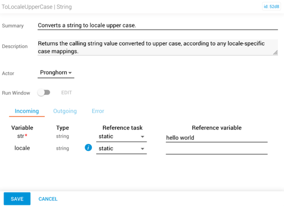284x206 pixels.
Task: Click the Reference variable column header
Action: [217, 128]
